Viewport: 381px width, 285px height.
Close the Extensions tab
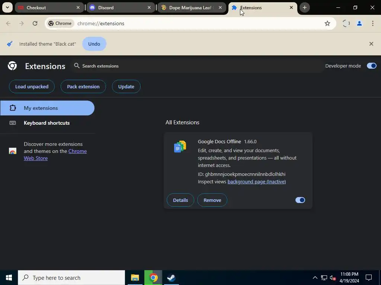291,7
